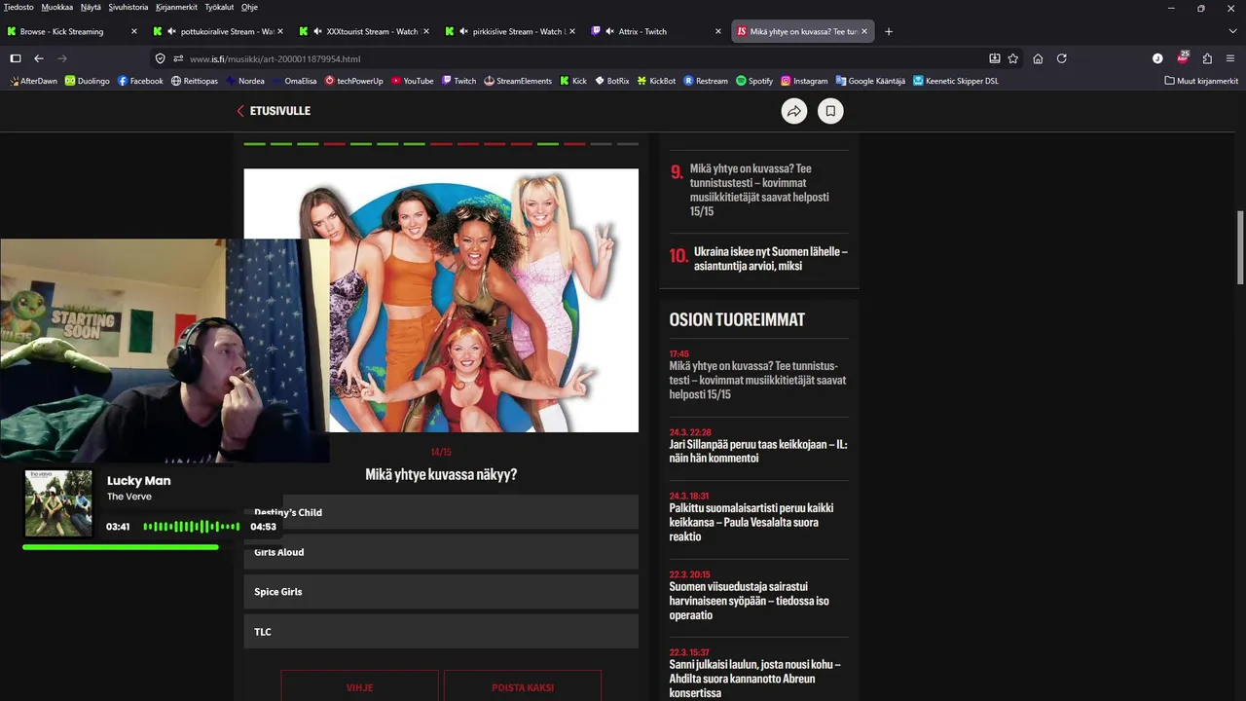The width and height of the screenshot is (1246, 701).
Task: Mute audio on Attrix Twitch tab
Action: [609, 31]
